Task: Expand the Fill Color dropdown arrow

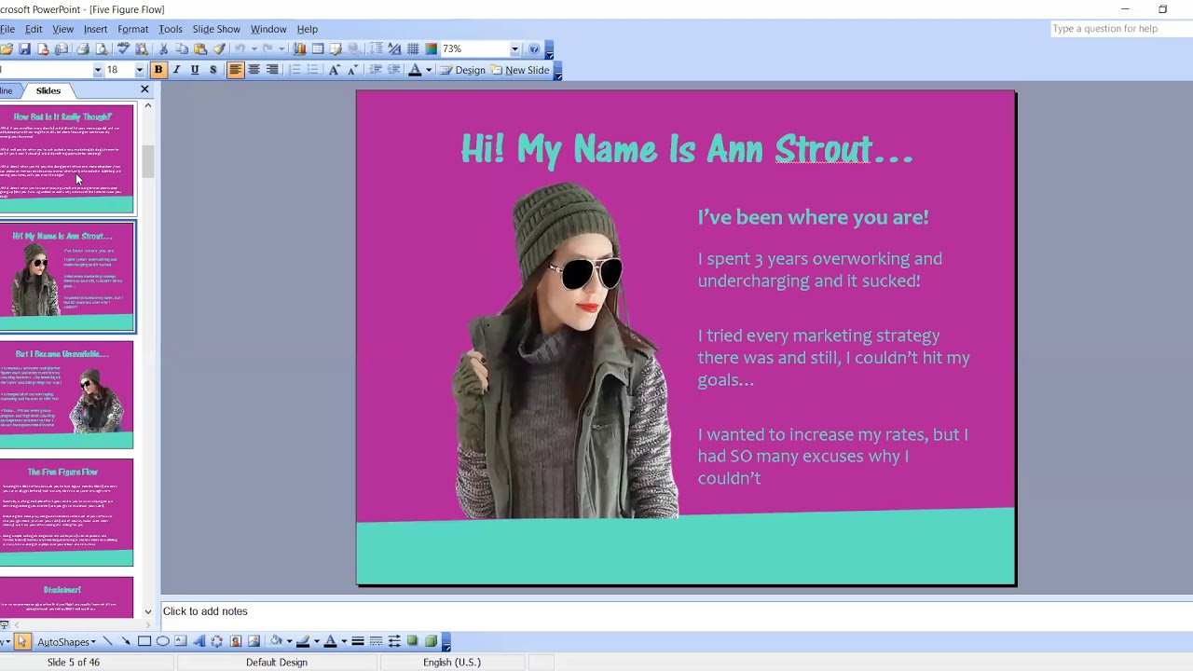Action: 289,641
